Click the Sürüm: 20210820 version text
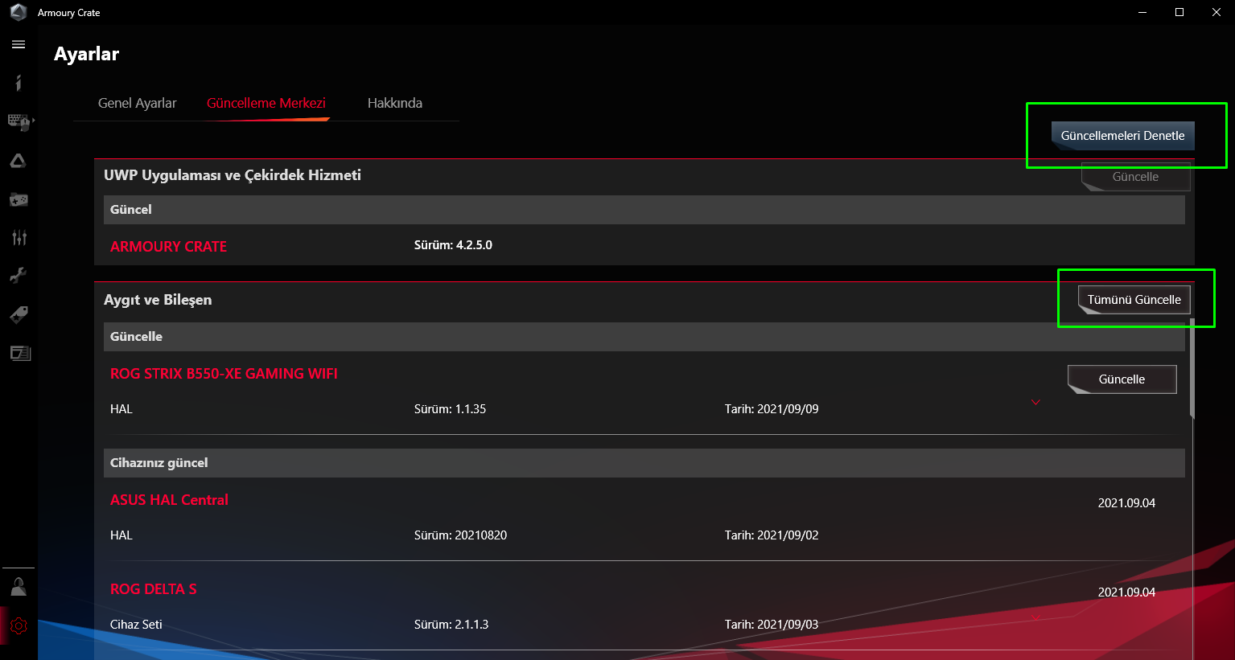The image size is (1235, 660). (460, 535)
